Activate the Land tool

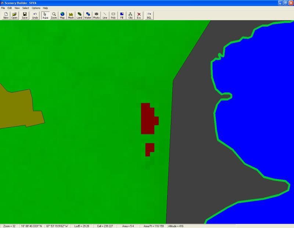coord(79,15)
